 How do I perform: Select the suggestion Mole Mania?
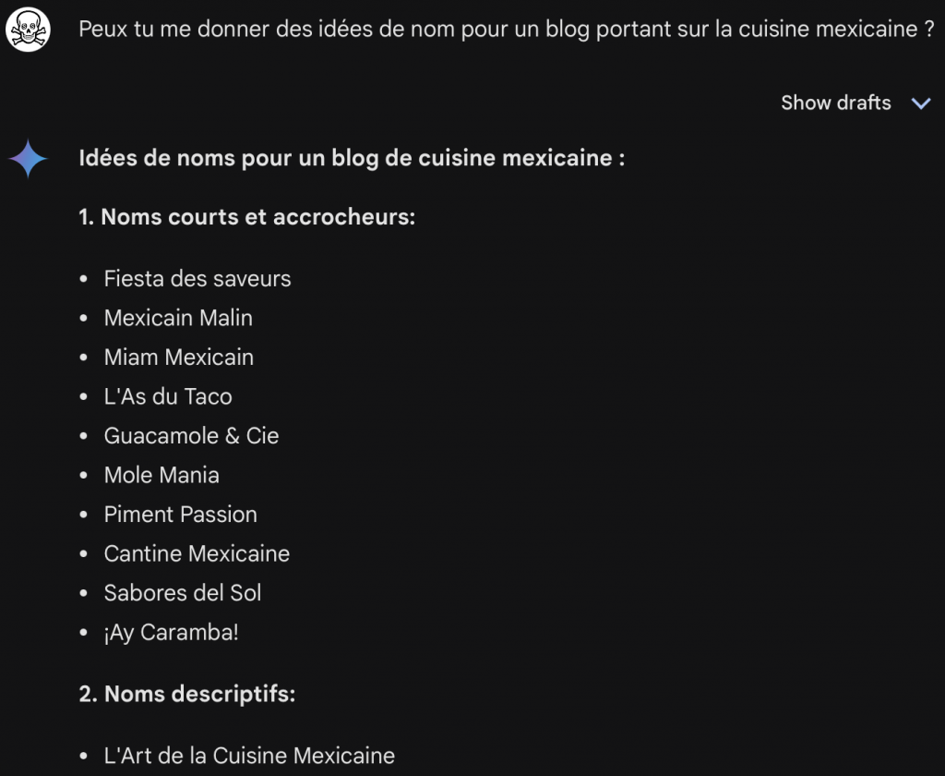coord(161,475)
